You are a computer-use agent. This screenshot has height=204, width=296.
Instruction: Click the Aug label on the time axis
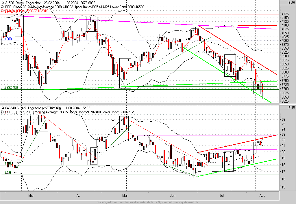point(262,196)
